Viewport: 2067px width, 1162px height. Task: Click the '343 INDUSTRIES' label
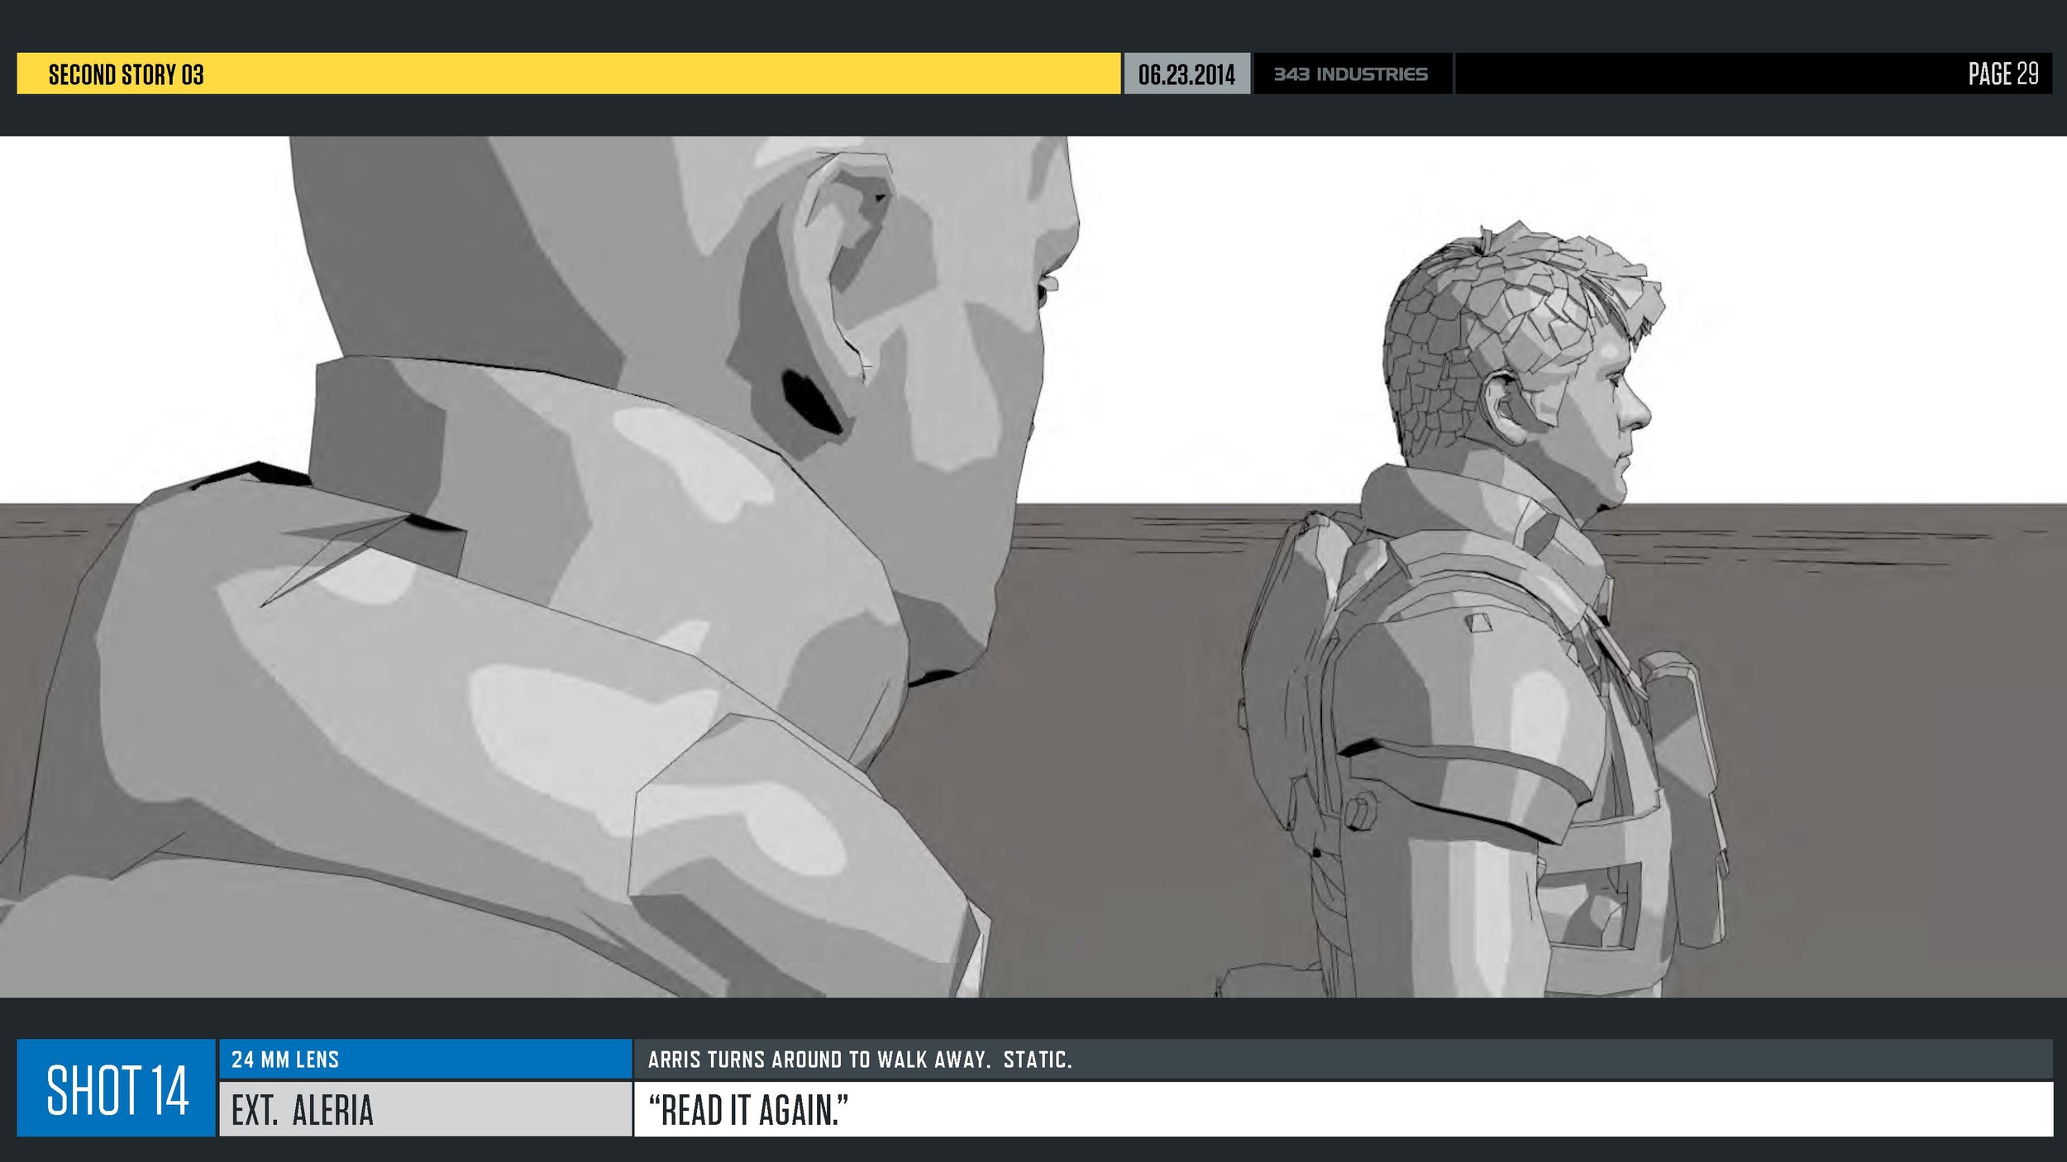[x=1350, y=74]
